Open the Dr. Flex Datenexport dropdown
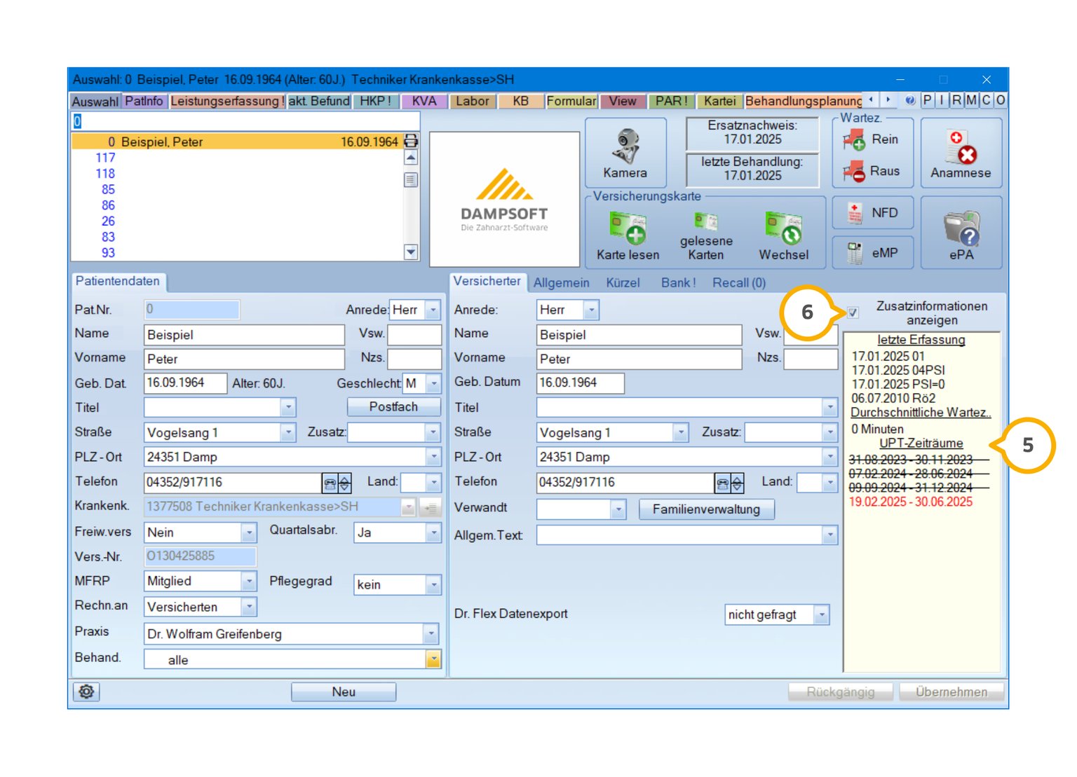The image size is (1077, 777). click(x=821, y=614)
